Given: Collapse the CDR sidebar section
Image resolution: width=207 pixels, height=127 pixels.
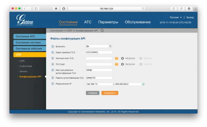Looking at the screenshot, I should pos(30,55).
